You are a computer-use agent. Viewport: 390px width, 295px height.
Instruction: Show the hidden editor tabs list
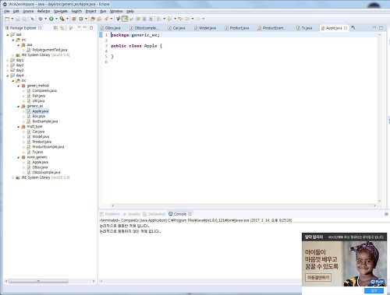coord(353,28)
